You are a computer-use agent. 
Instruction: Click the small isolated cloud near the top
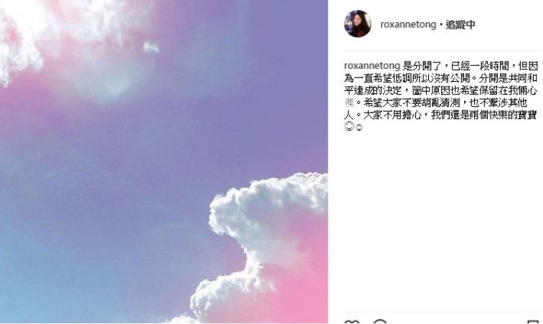tap(151, 47)
